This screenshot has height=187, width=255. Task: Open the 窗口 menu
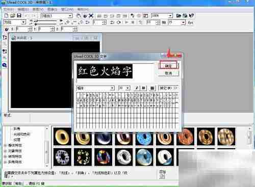coord(67,9)
